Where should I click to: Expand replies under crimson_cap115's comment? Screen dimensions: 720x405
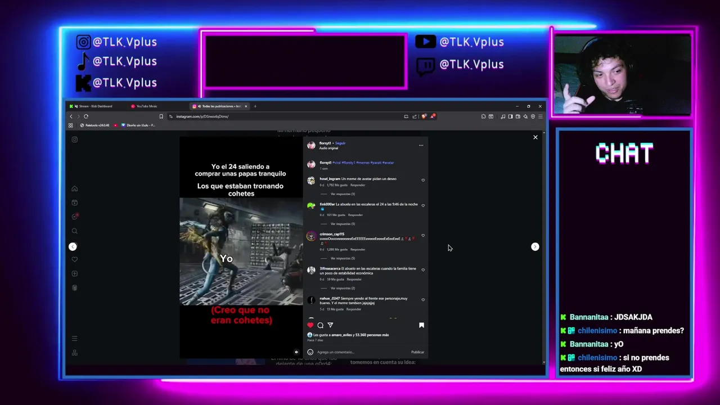click(343, 258)
